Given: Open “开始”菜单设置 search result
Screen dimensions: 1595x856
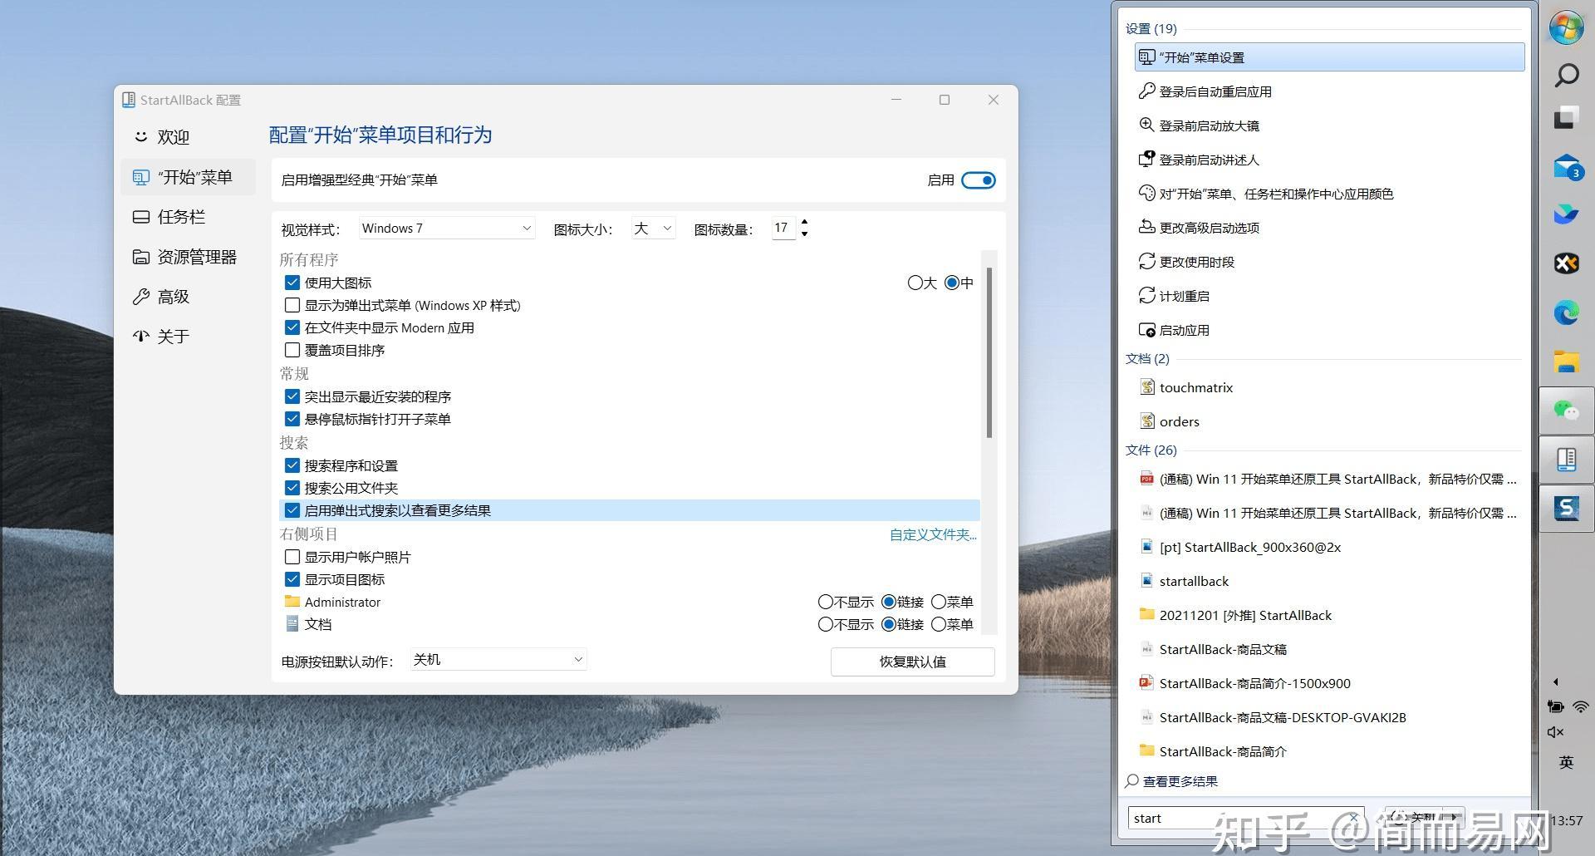Looking at the screenshot, I should coord(1329,57).
